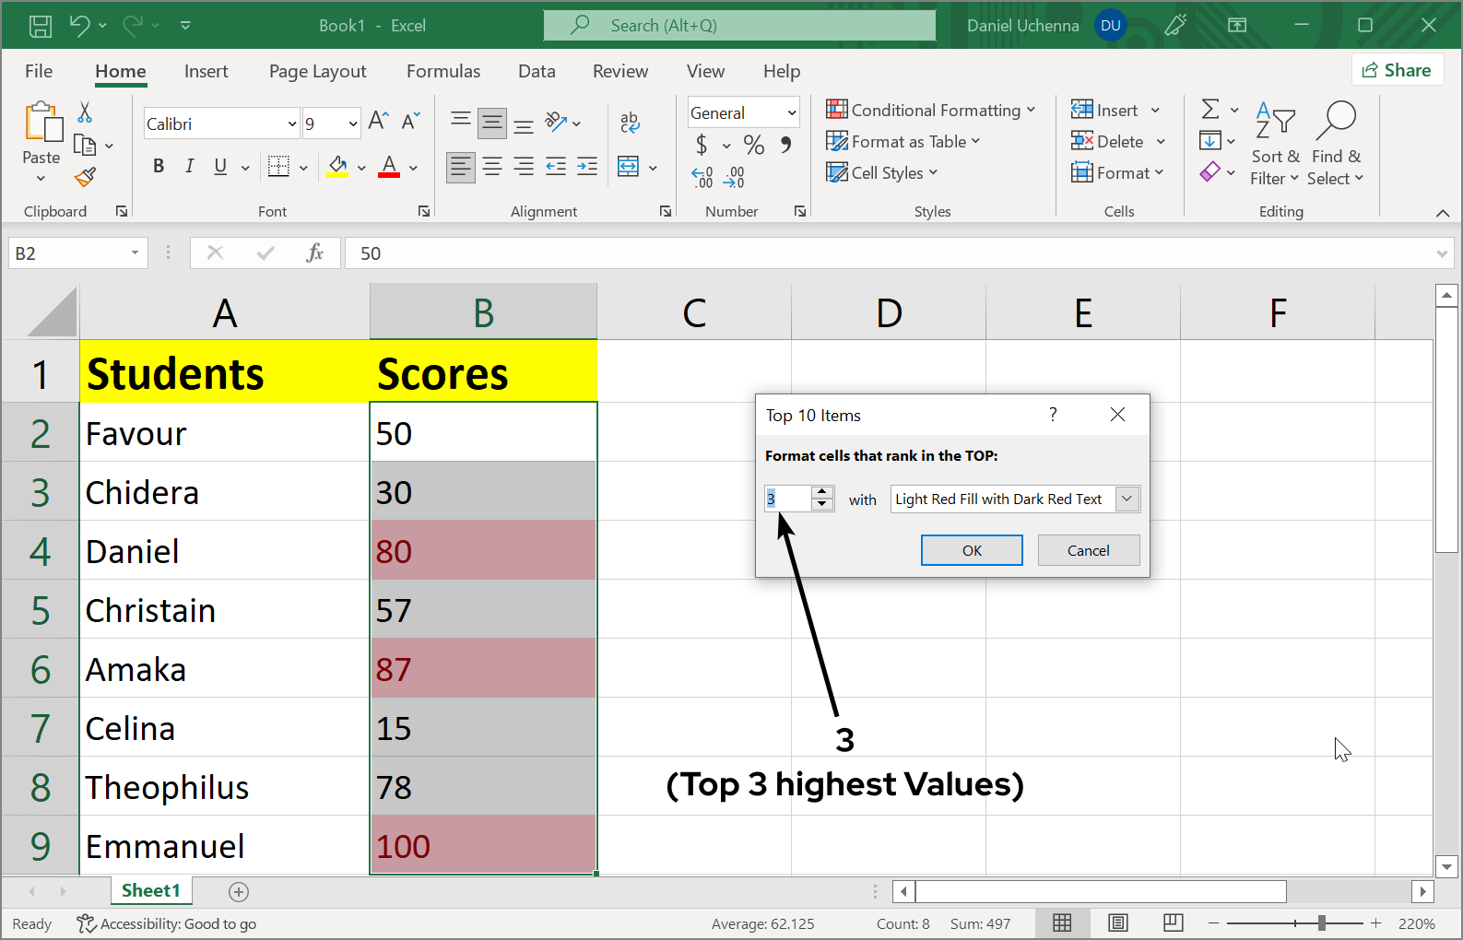Viewport: 1463px width, 940px height.
Task: Switch to the Page Layout tab
Action: click(318, 71)
